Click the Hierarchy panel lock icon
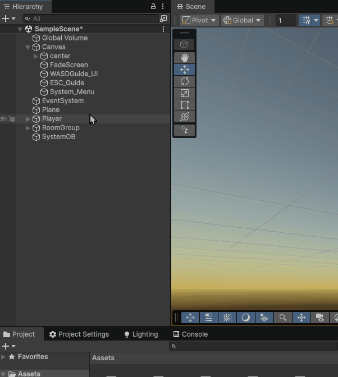This screenshot has width=338, height=377. point(153,7)
